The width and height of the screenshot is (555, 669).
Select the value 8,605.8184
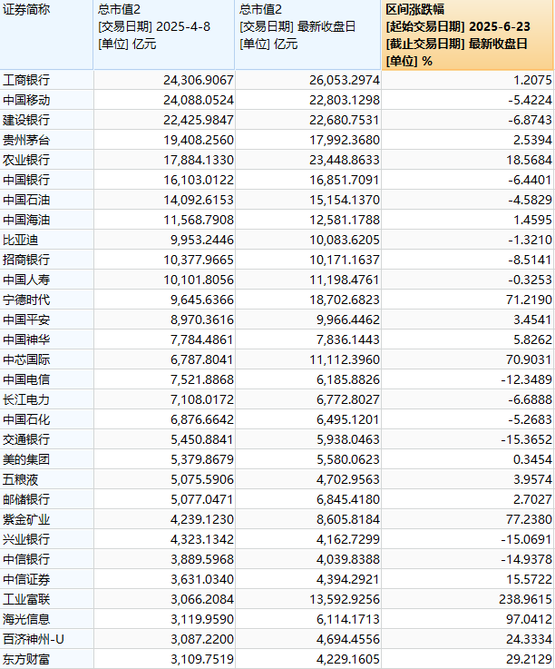click(x=348, y=519)
